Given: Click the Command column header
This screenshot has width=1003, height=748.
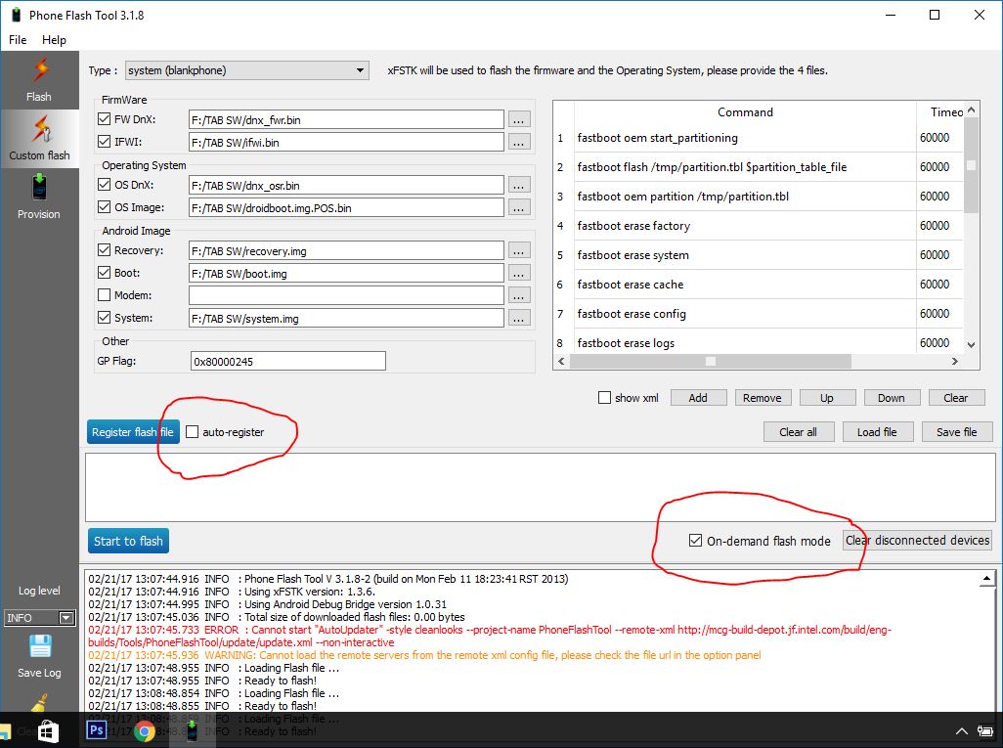Looking at the screenshot, I should tap(745, 112).
